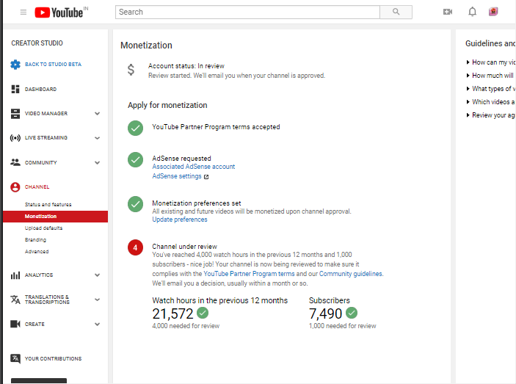Expand the Create section chevron
This screenshot has height=384, width=516.
coord(97,324)
